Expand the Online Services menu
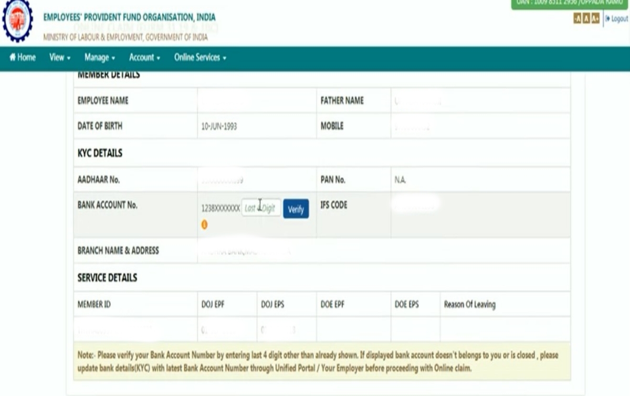630x396 pixels. (200, 58)
